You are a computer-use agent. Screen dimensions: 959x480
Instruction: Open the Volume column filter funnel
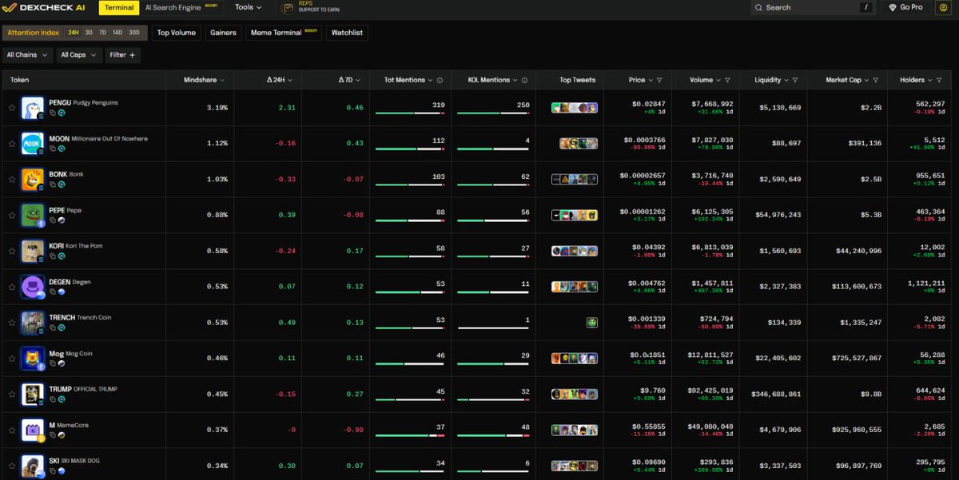coord(727,80)
